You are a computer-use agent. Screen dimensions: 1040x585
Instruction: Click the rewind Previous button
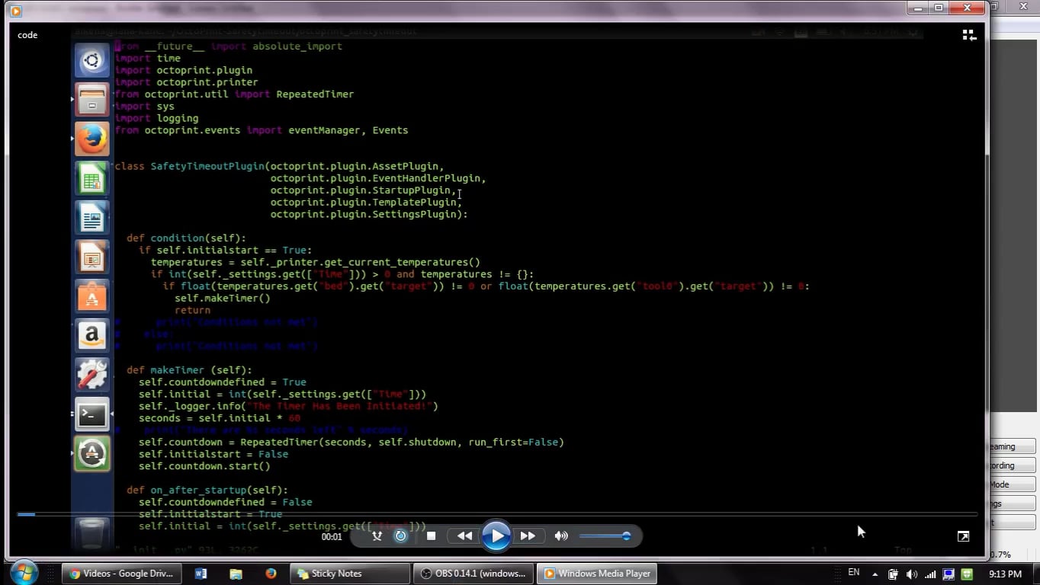tap(464, 536)
